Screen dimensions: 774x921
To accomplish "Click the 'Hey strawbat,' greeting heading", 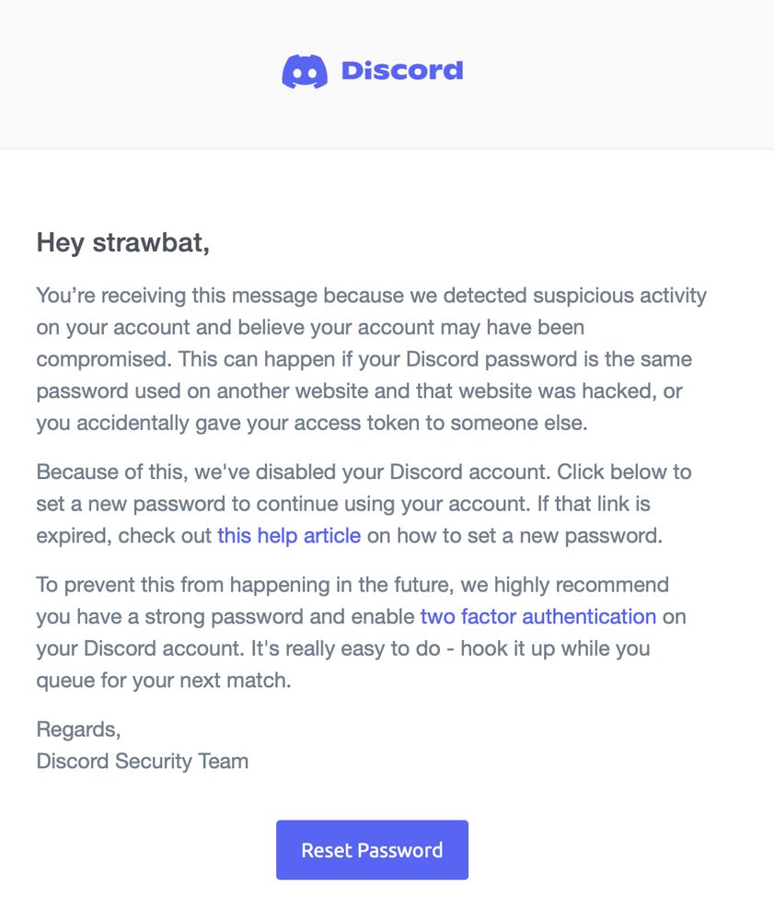I will tap(123, 242).
